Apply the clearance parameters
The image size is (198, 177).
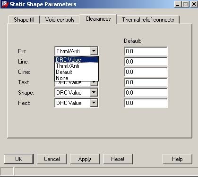point(85,159)
